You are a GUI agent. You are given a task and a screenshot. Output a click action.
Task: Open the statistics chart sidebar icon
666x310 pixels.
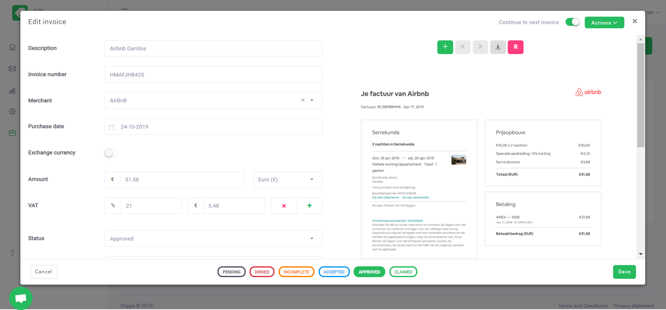[x=12, y=90]
